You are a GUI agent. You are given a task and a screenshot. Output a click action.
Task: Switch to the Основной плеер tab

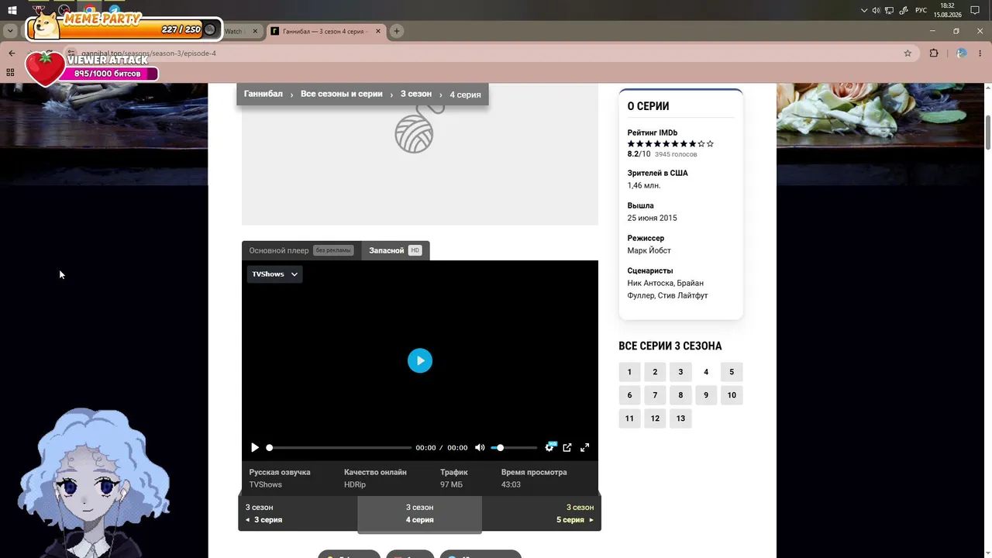tap(301, 250)
